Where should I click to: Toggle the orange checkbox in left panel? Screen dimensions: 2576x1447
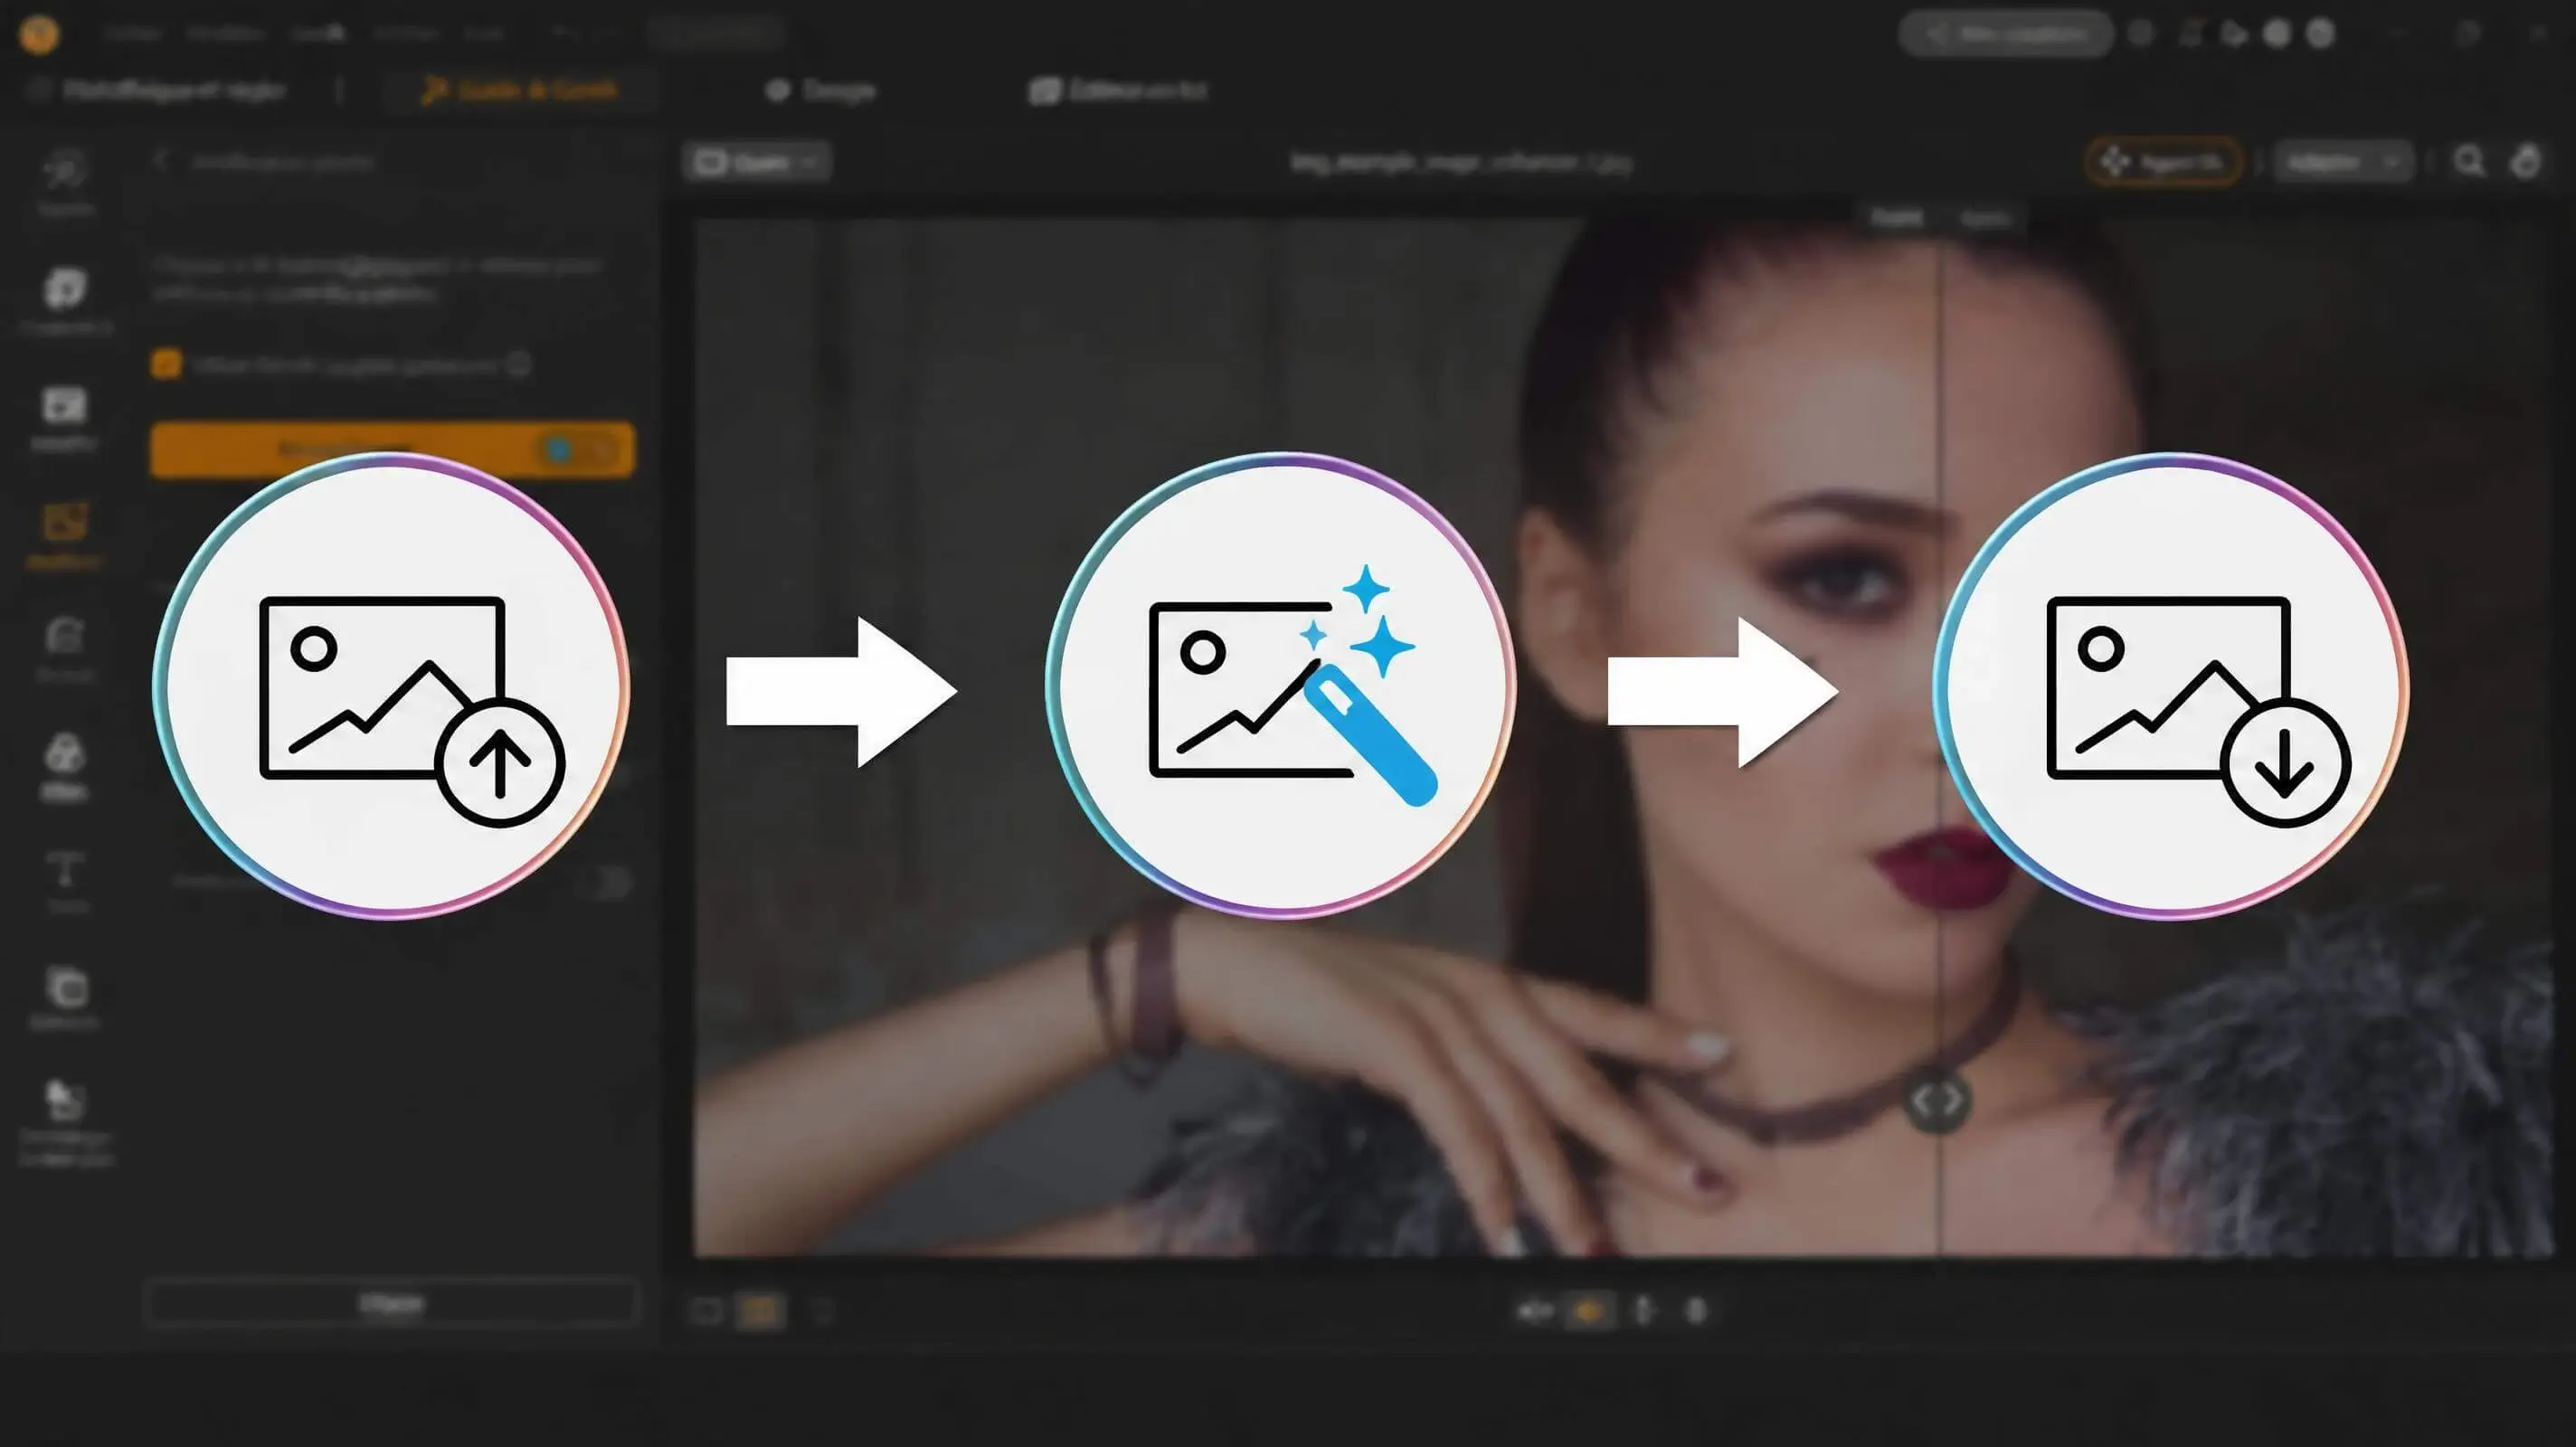167,364
